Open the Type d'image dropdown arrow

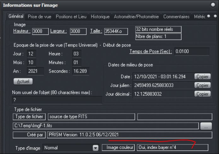95,148
